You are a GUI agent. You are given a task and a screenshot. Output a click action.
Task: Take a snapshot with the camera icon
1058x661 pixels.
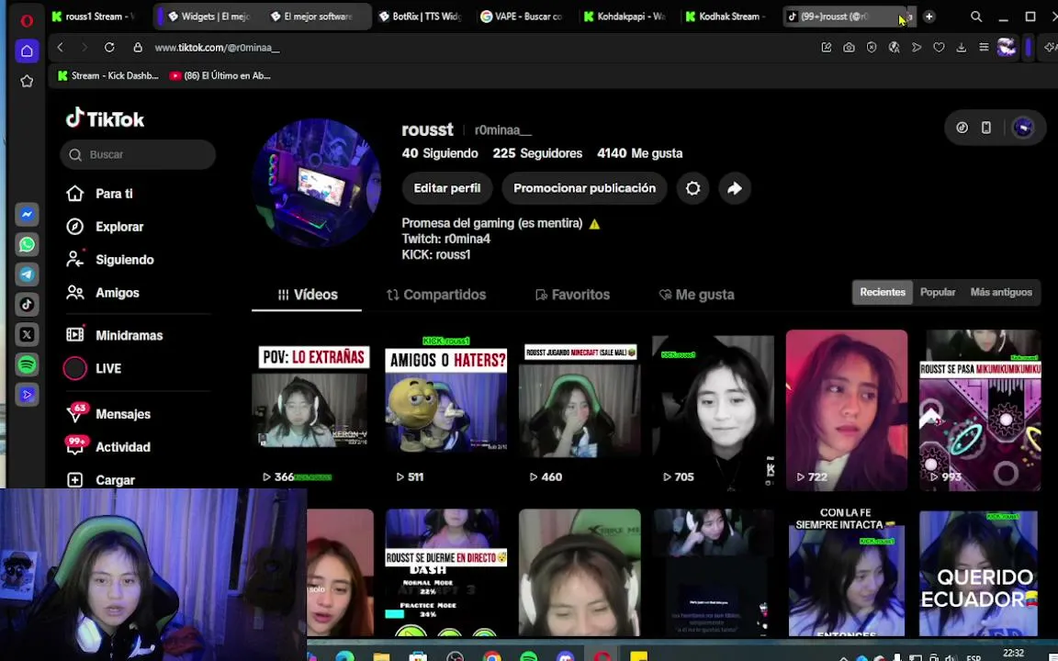coord(849,47)
